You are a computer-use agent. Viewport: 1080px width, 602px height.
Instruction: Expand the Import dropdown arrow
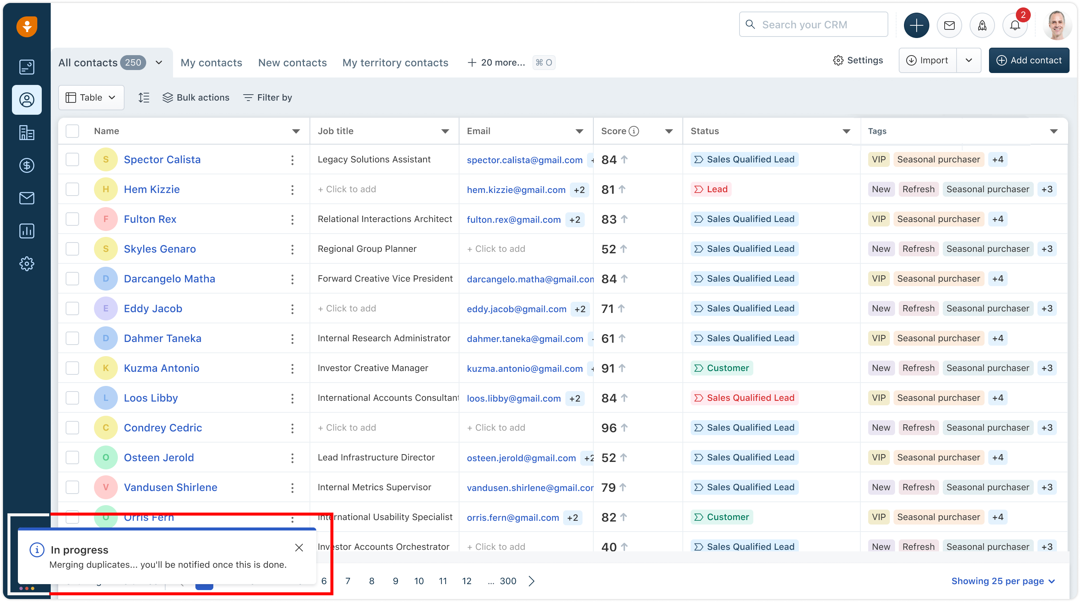(x=968, y=60)
